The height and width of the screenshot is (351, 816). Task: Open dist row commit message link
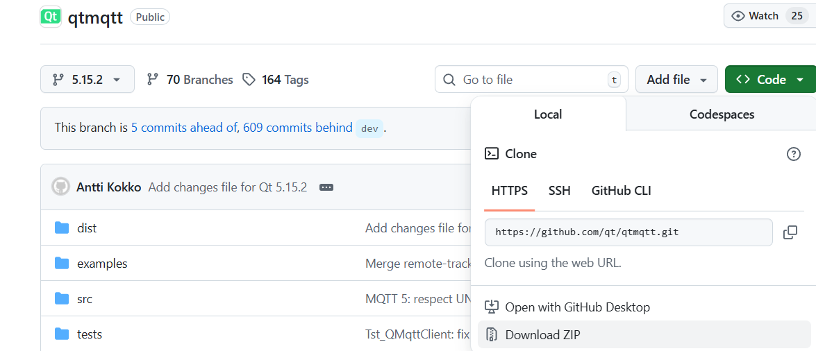(x=418, y=228)
